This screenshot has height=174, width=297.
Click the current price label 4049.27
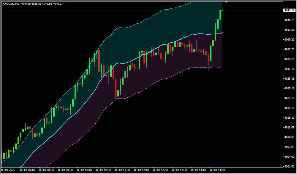289,10
